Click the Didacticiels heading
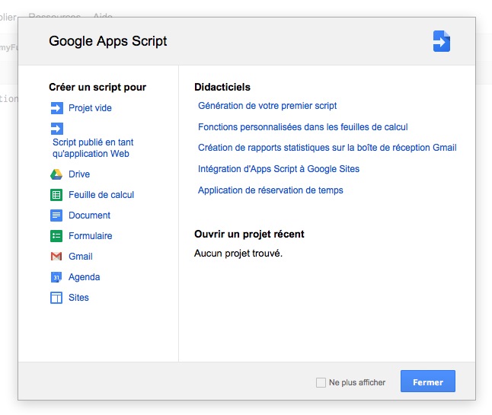492x415 pixels. pyautogui.click(x=222, y=87)
